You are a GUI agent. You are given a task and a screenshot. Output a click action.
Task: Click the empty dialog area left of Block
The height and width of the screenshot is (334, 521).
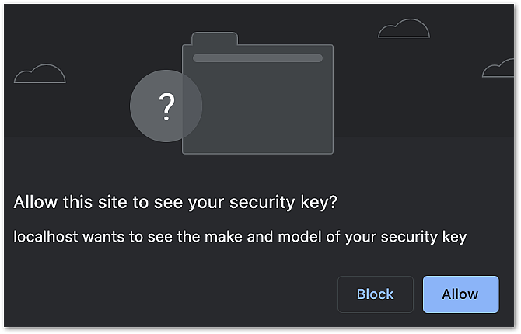171,294
